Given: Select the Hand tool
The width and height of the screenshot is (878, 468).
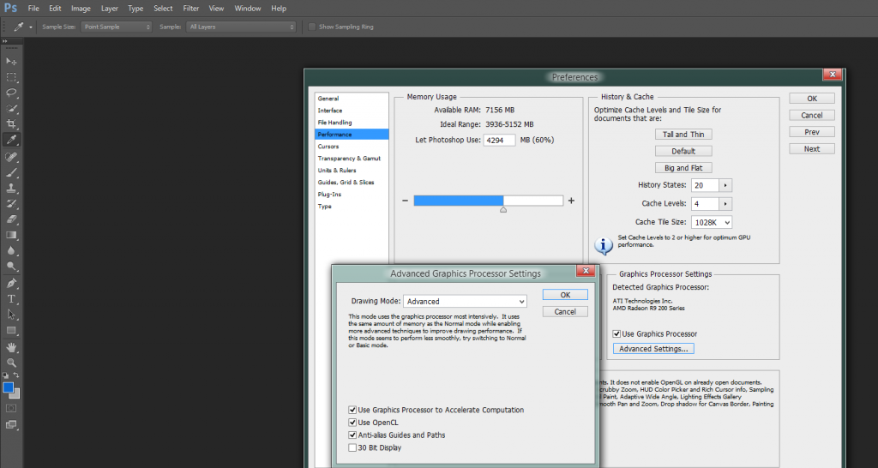Looking at the screenshot, I should click(x=11, y=348).
